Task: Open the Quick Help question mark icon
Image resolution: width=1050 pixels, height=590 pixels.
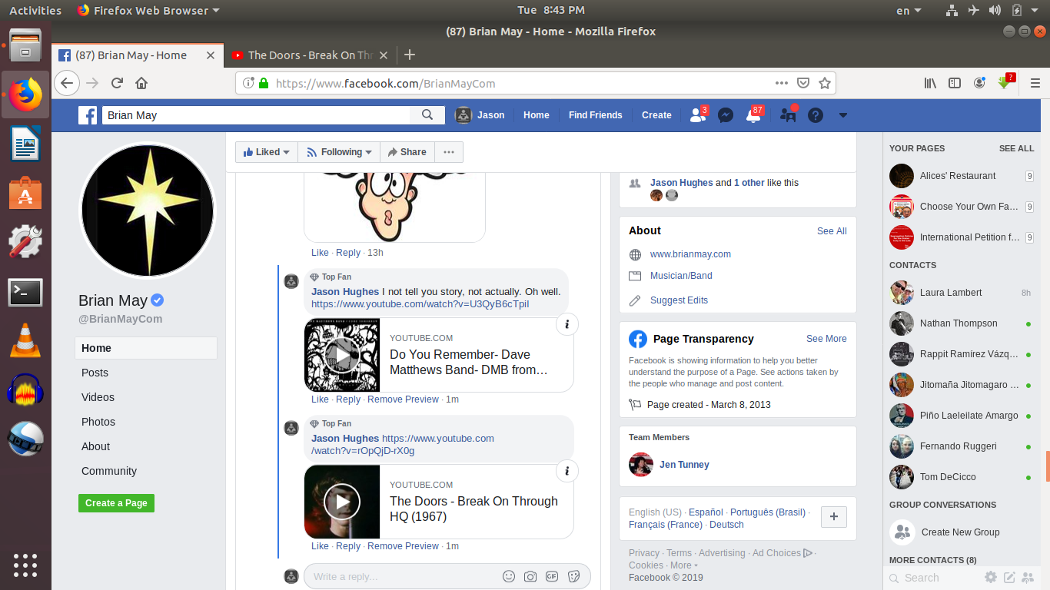Action: [816, 115]
